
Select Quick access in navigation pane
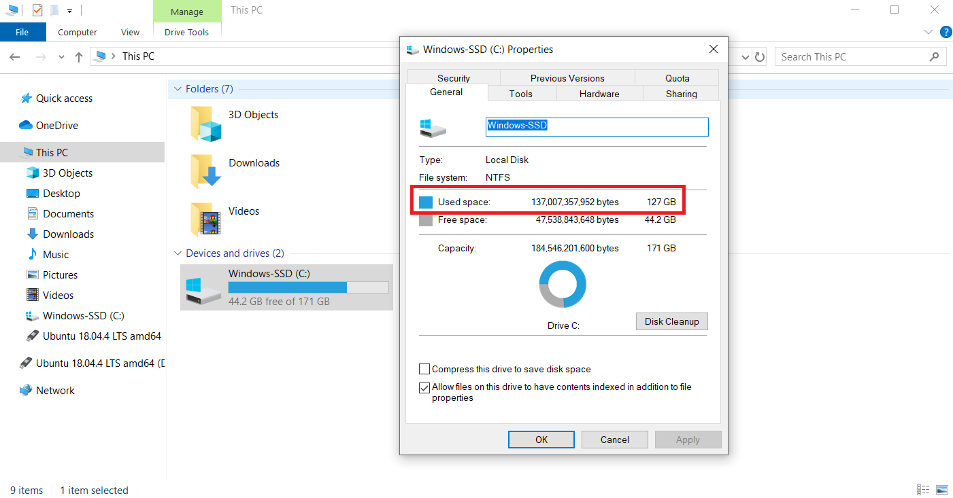click(64, 99)
